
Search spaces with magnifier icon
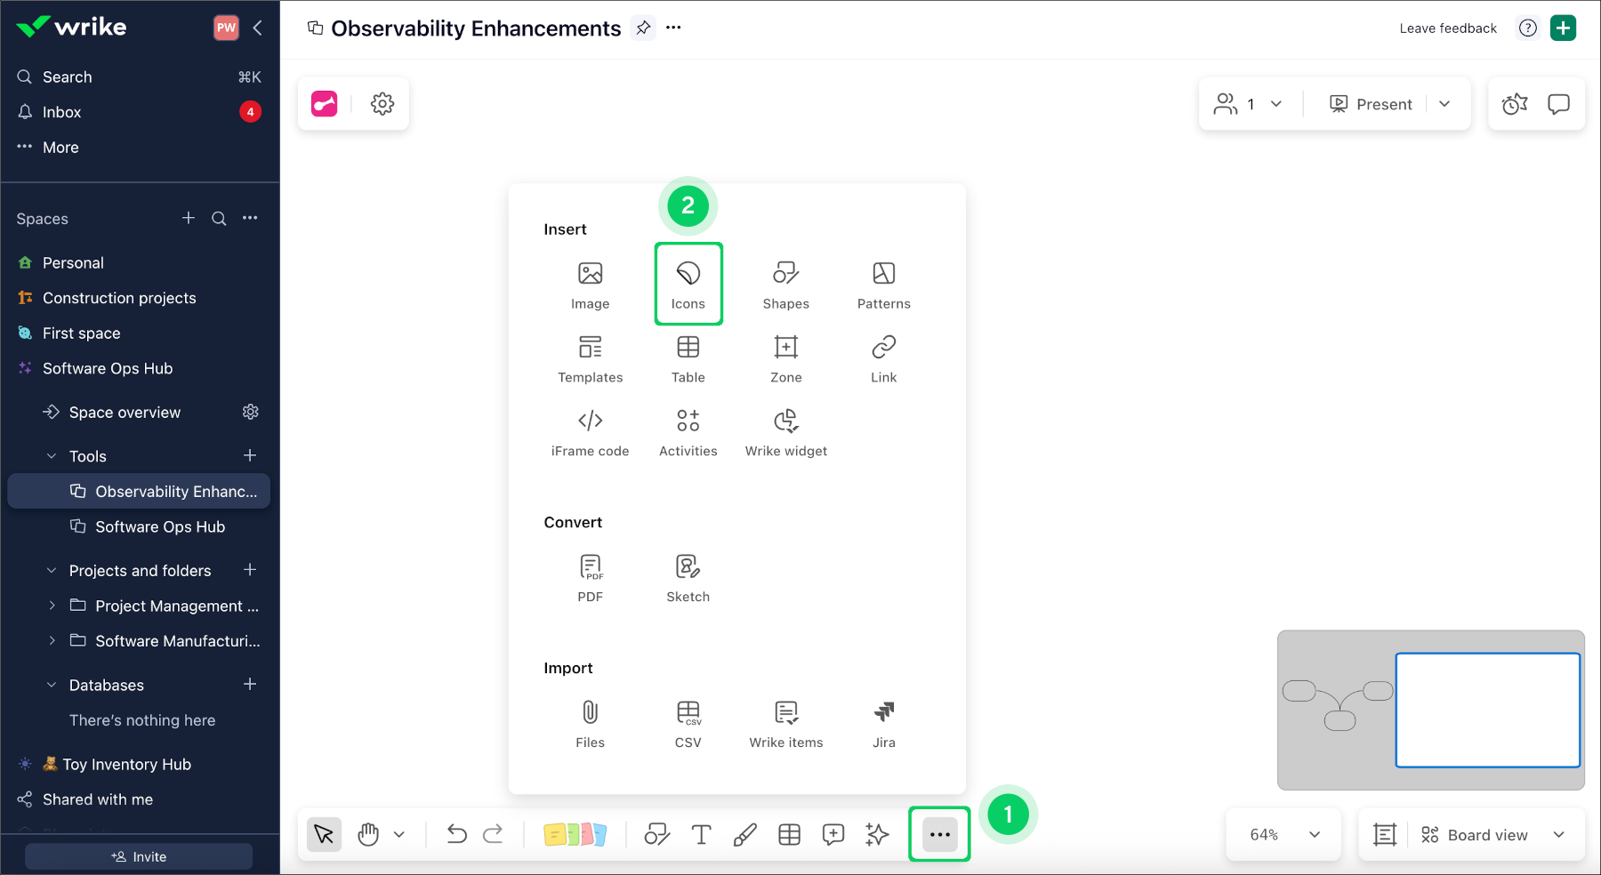tap(219, 218)
